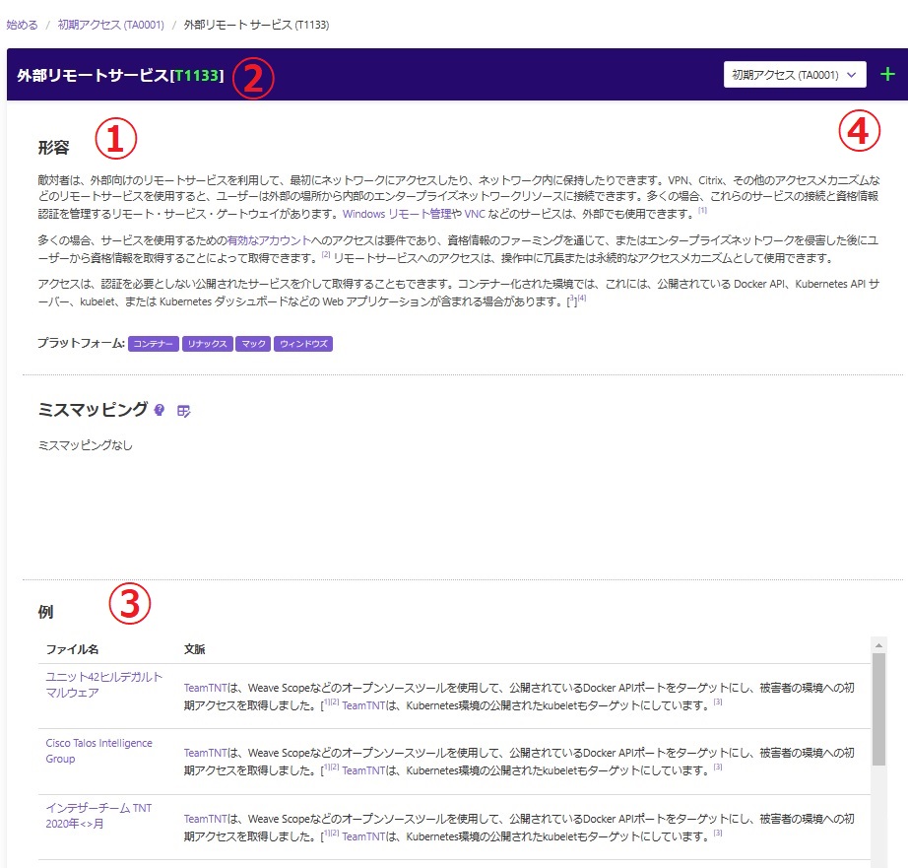908x868 pixels.
Task: Select the マック platform badge
Action: [x=252, y=342]
